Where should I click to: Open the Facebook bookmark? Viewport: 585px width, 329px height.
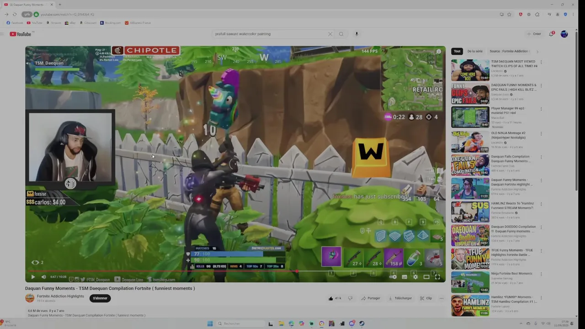pos(15,23)
